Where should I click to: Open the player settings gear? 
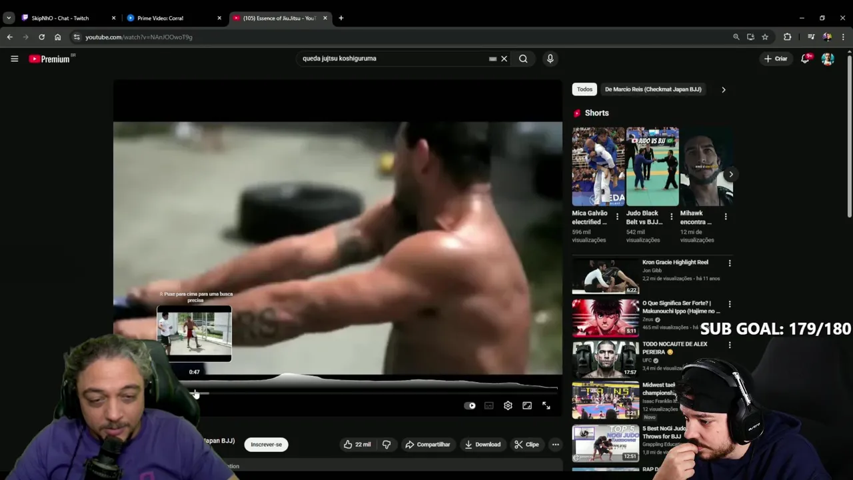pyautogui.click(x=508, y=405)
